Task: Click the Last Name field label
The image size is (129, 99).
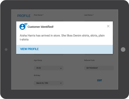Action: [x=89, y=15]
